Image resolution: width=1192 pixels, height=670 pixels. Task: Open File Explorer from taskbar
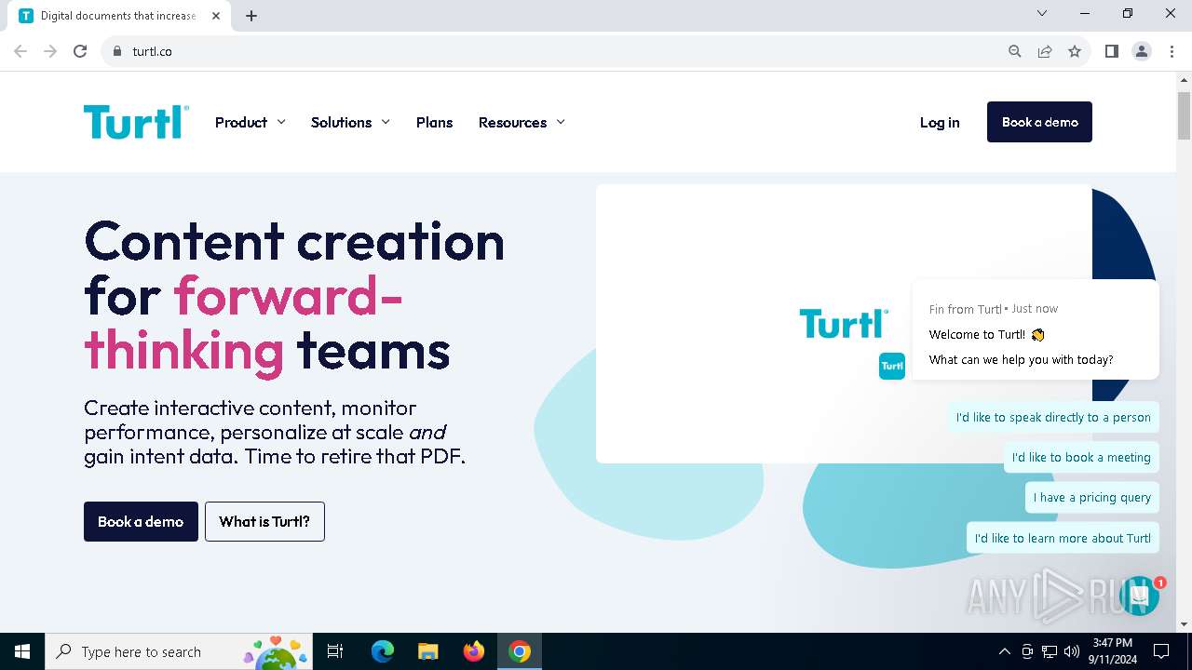427,651
